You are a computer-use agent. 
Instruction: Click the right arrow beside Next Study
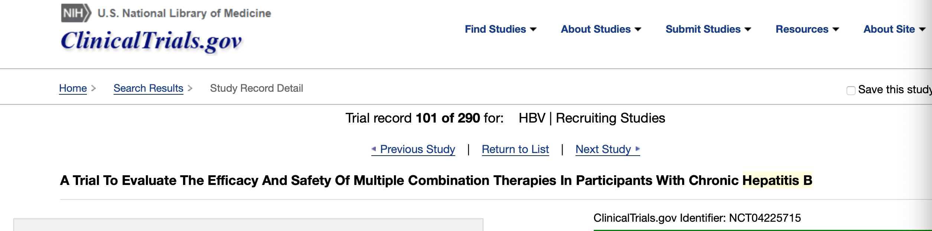click(x=638, y=149)
